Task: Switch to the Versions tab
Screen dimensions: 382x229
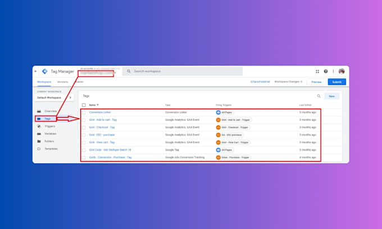Action: 62,82
